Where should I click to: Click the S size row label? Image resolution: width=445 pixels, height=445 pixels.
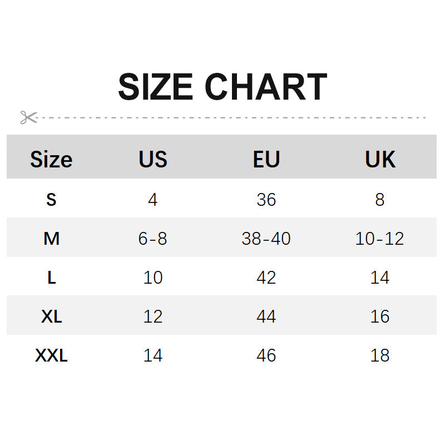[x=51, y=199]
